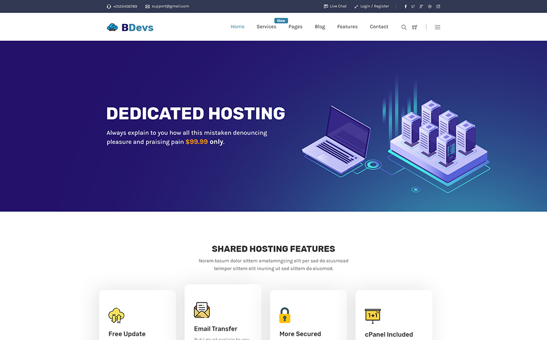
Task: Click the cPanel Included card title
Action: coord(389,334)
